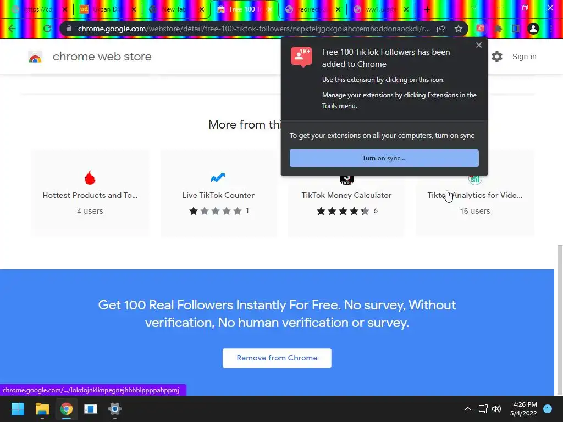Click the Chrome taskbar icon
This screenshot has height=422, width=563.
click(67, 409)
